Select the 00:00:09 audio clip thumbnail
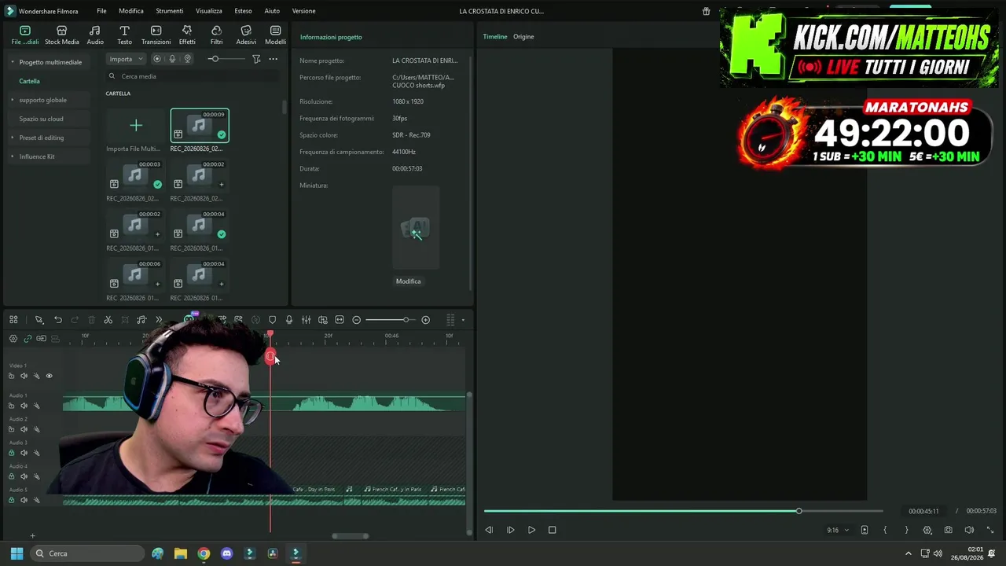 pyautogui.click(x=200, y=126)
